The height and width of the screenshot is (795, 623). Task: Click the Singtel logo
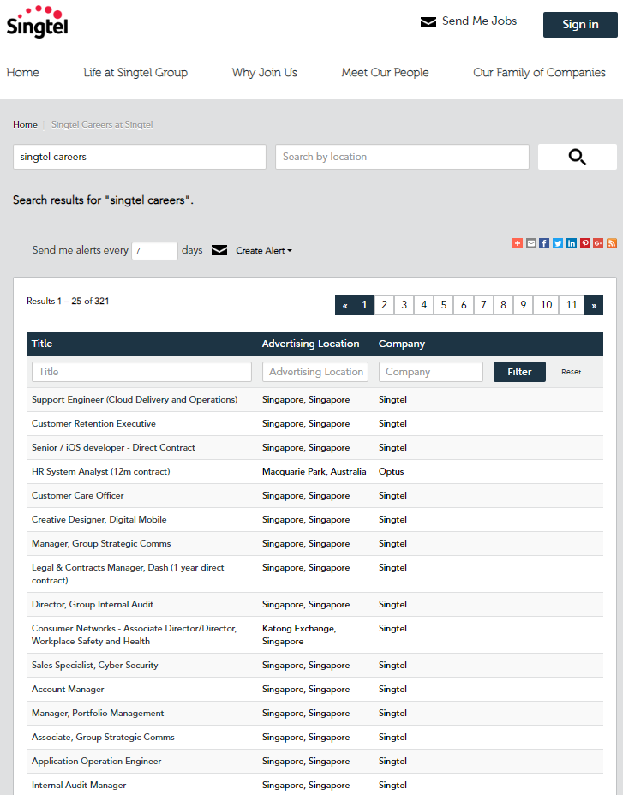(37, 23)
